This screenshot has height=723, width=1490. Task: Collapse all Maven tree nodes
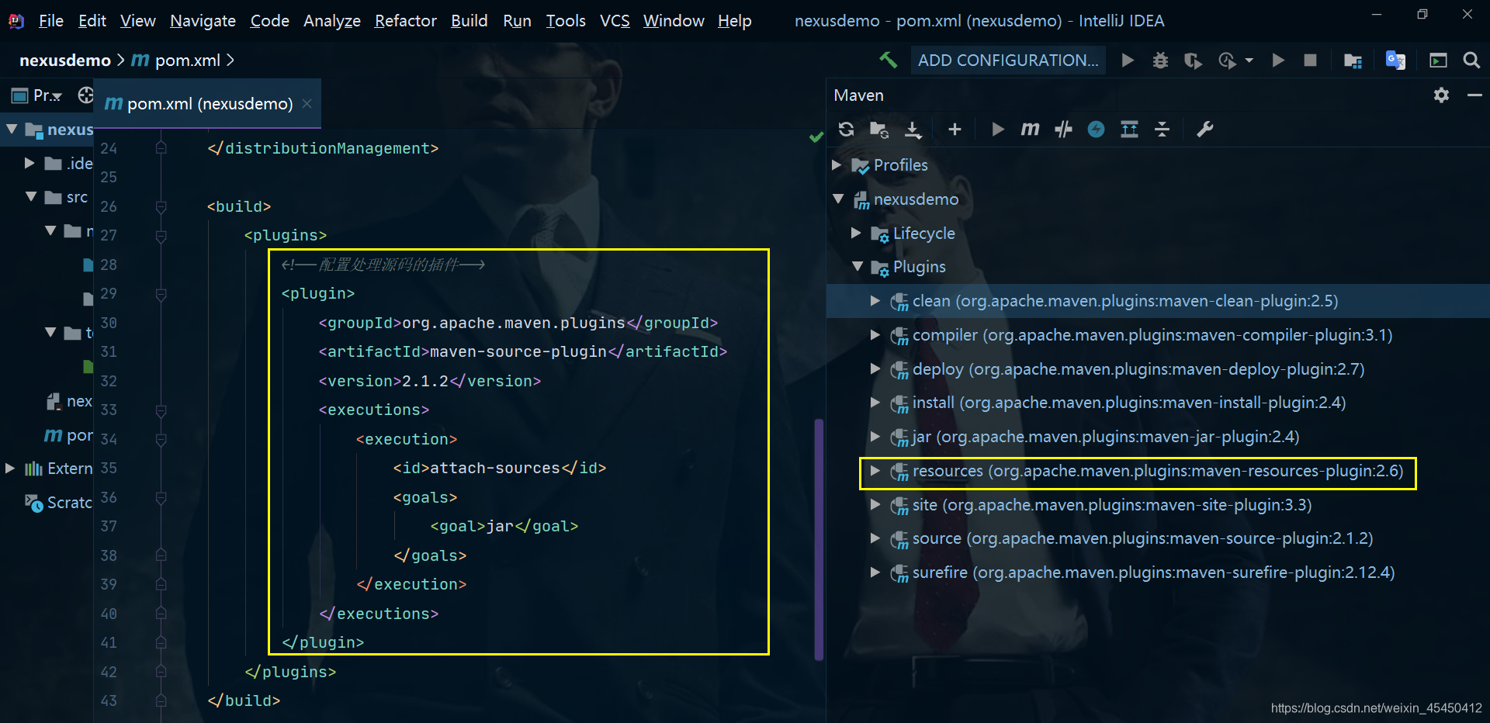tap(1162, 130)
